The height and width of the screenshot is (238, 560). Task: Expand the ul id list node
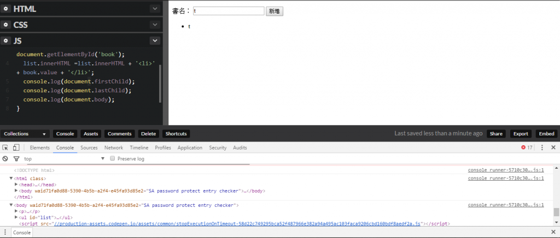click(x=16, y=217)
